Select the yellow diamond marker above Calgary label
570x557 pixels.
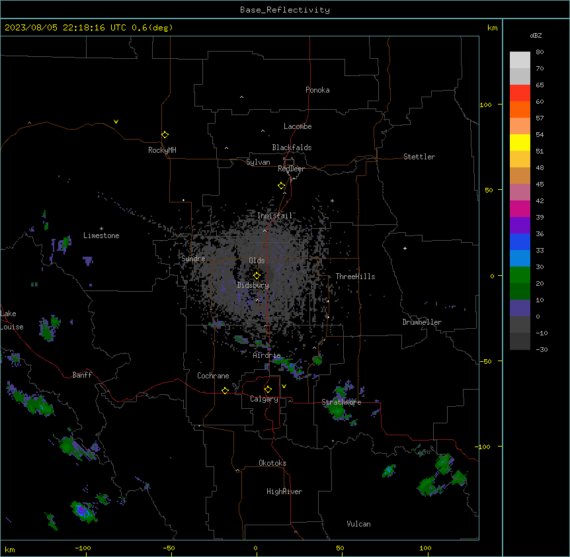coord(268,390)
